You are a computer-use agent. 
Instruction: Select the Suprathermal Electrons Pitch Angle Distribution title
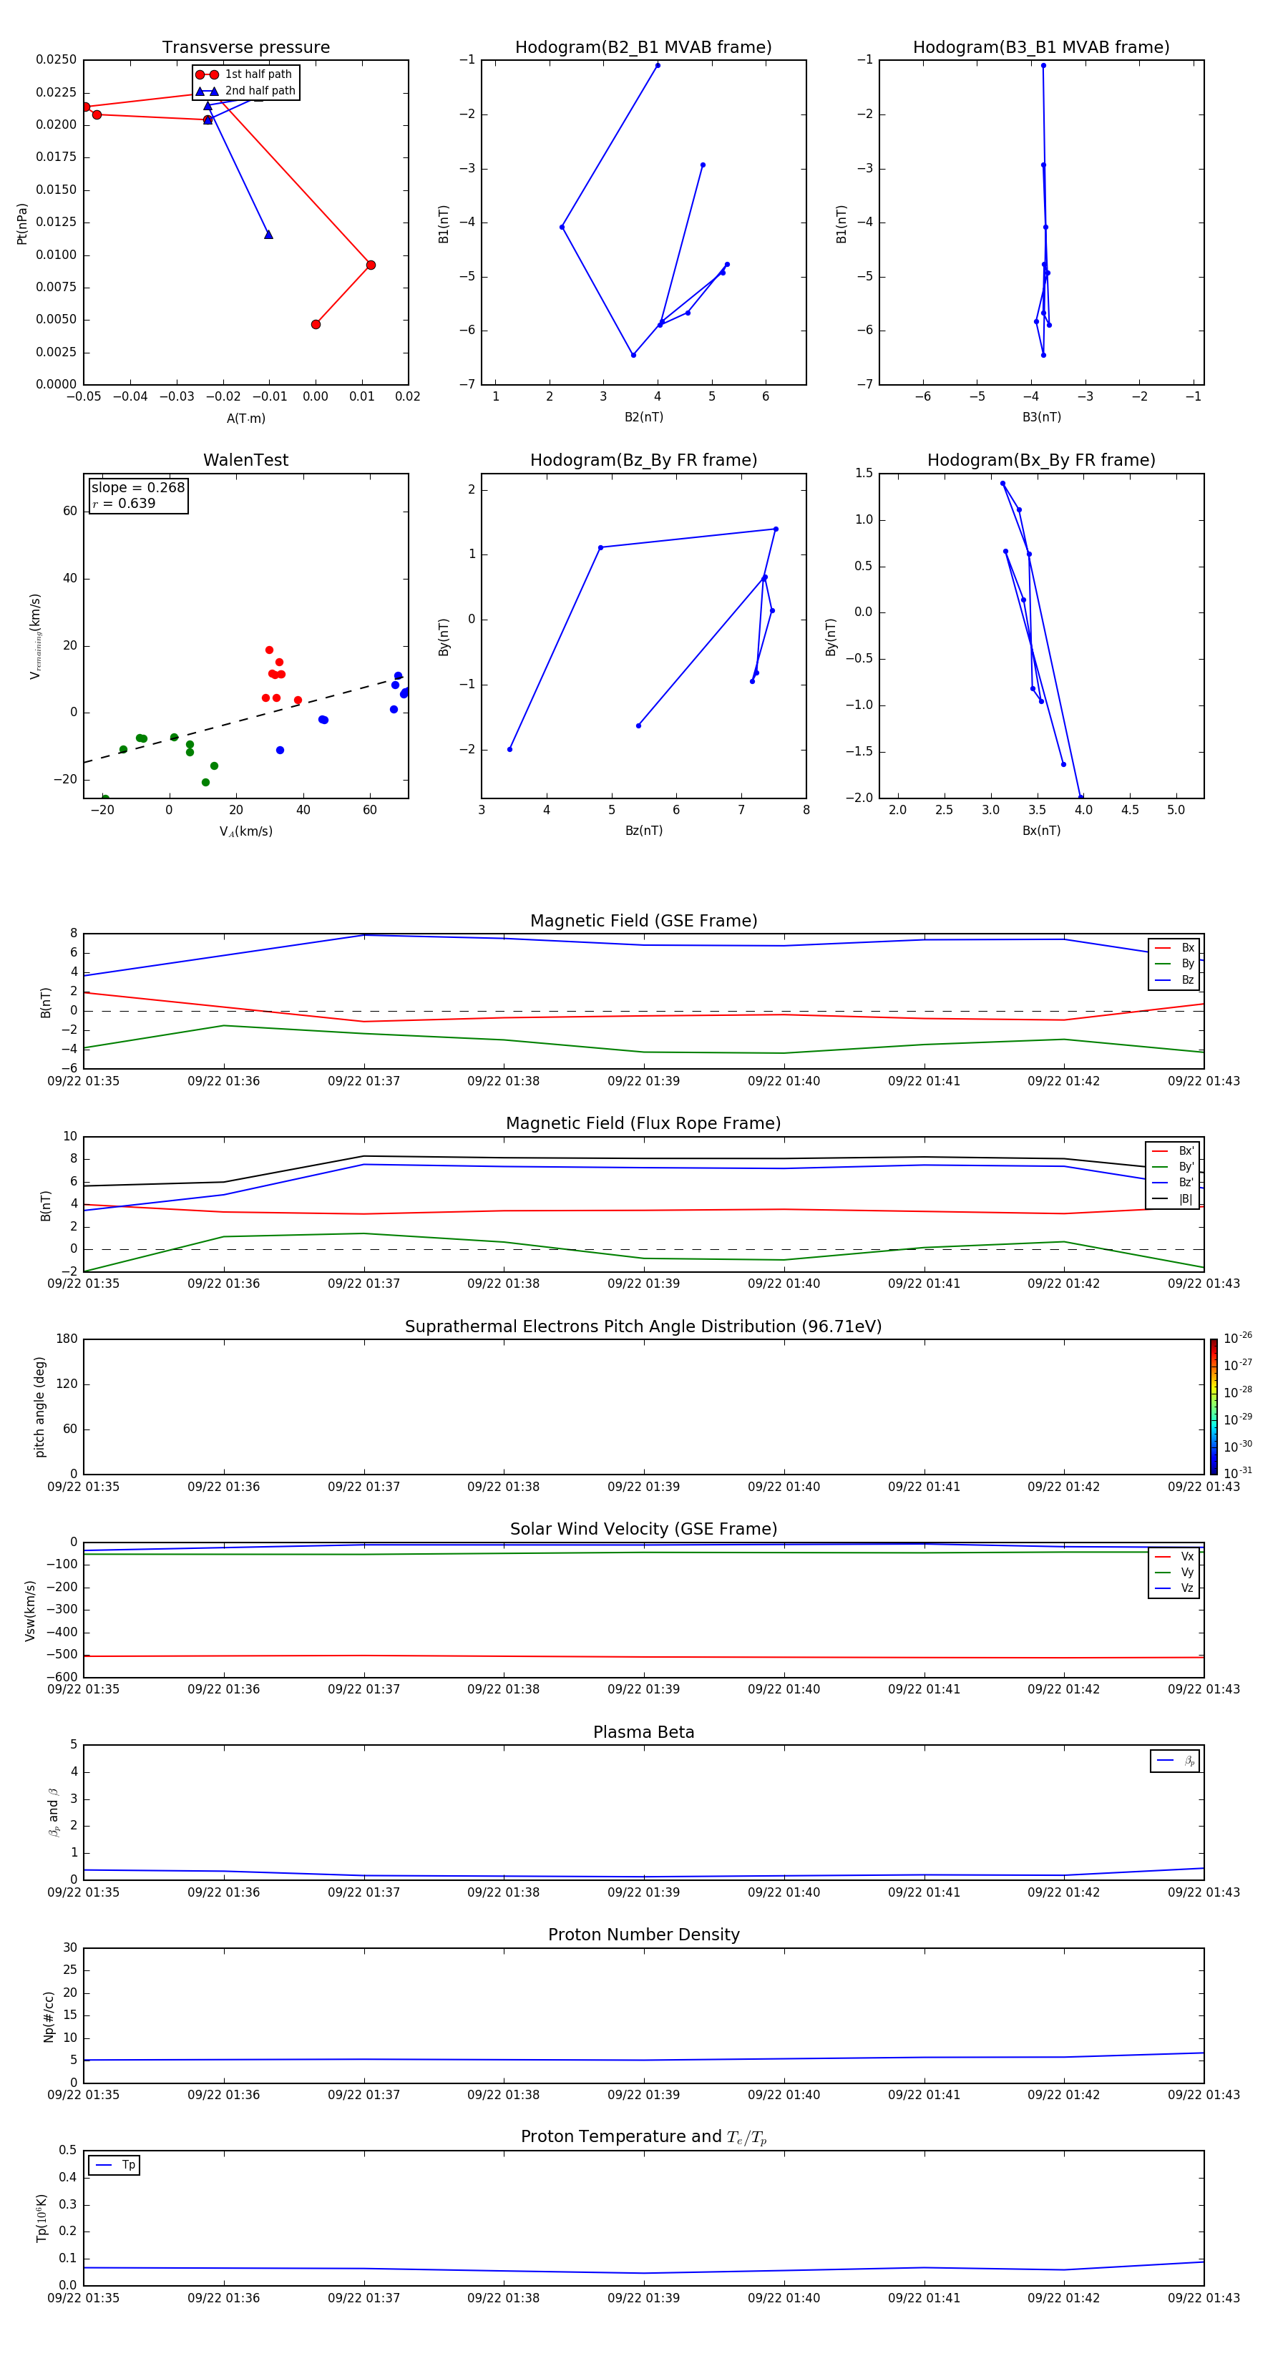point(643,1326)
